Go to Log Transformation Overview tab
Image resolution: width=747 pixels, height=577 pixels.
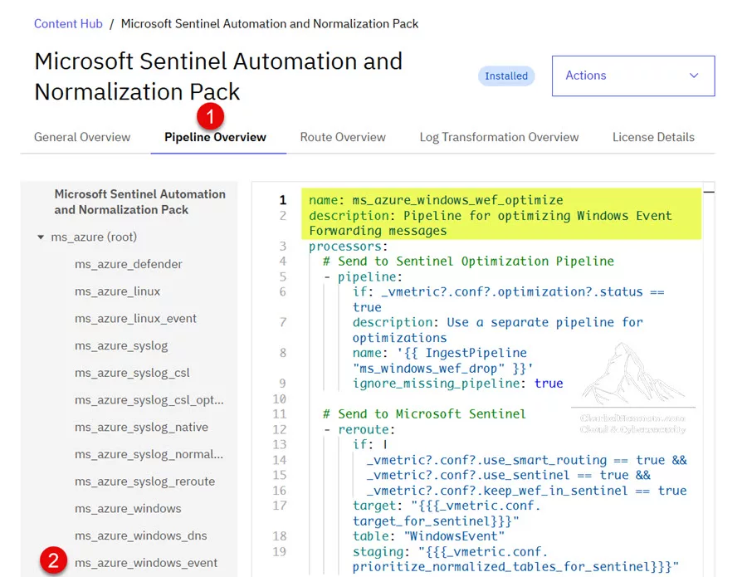(x=499, y=137)
